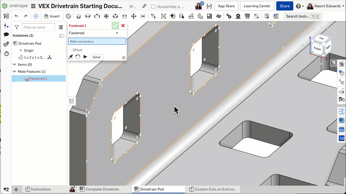Accept the Fastened 1 mate with green checkmark
Image resolution: width=346 pixels, height=194 pixels.
coord(115,26)
